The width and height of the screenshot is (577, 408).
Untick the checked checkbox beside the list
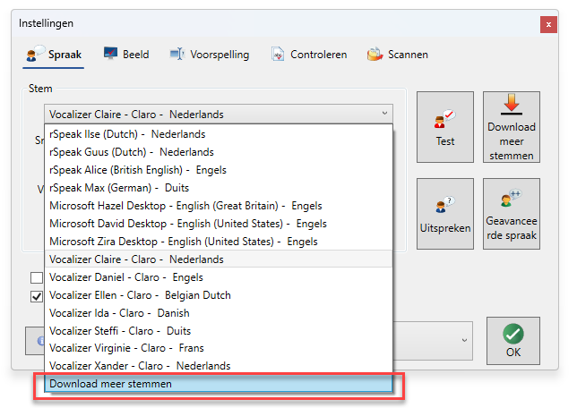(x=37, y=296)
